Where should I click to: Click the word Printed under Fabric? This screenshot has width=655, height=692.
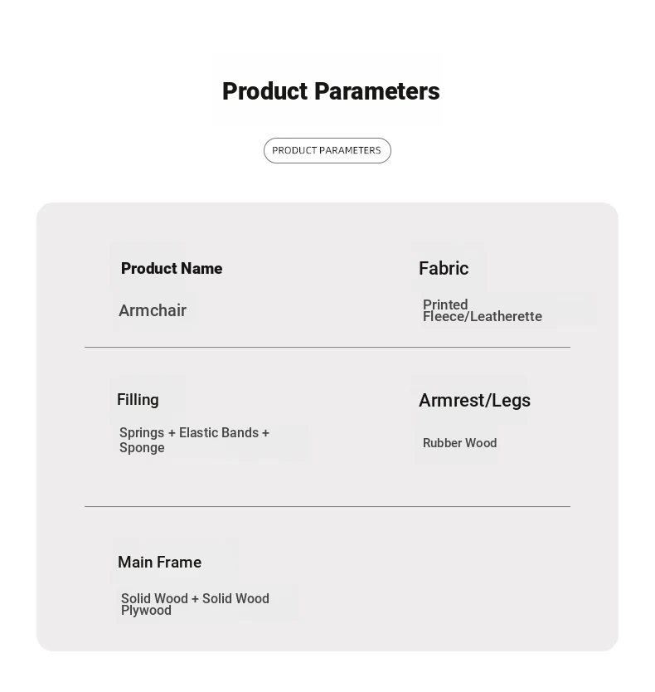tap(445, 305)
